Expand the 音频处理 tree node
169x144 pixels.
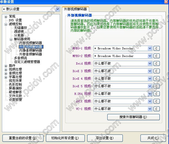6,73
